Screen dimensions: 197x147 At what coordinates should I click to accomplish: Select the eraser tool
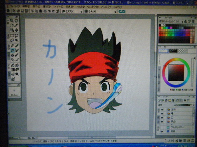click(x=12, y=60)
